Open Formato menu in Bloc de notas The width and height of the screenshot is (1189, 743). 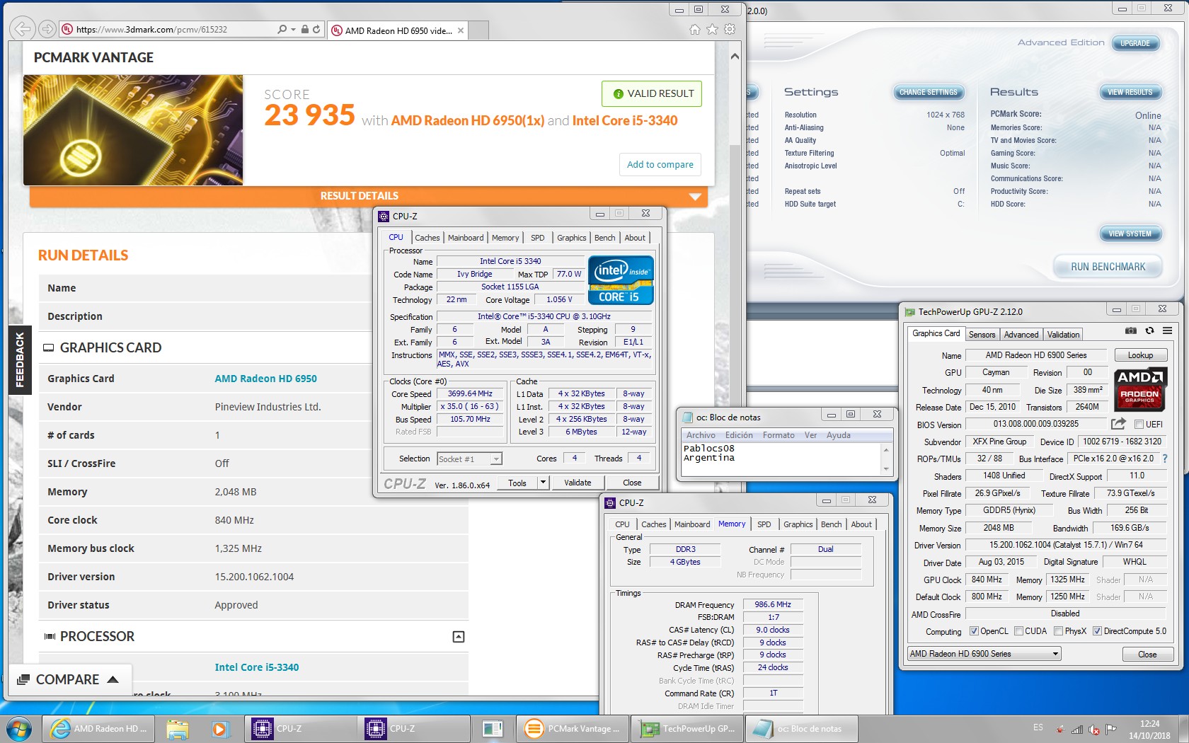(x=779, y=435)
